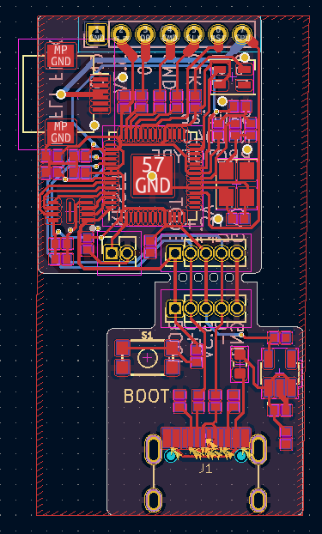Click the J1 reference designator label
This screenshot has width=322, height=534.
206,469
